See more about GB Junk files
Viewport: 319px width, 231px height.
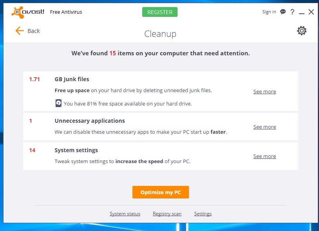264,92
